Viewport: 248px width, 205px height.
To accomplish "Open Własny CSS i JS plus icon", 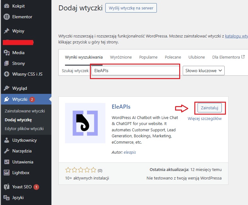I will 6,74.
